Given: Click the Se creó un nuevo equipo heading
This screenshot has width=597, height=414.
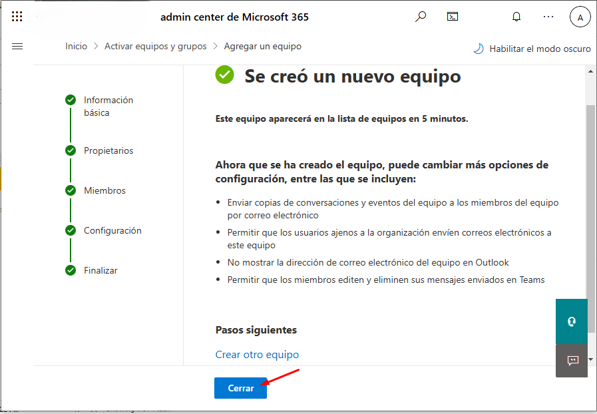Looking at the screenshot, I should (353, 76).
